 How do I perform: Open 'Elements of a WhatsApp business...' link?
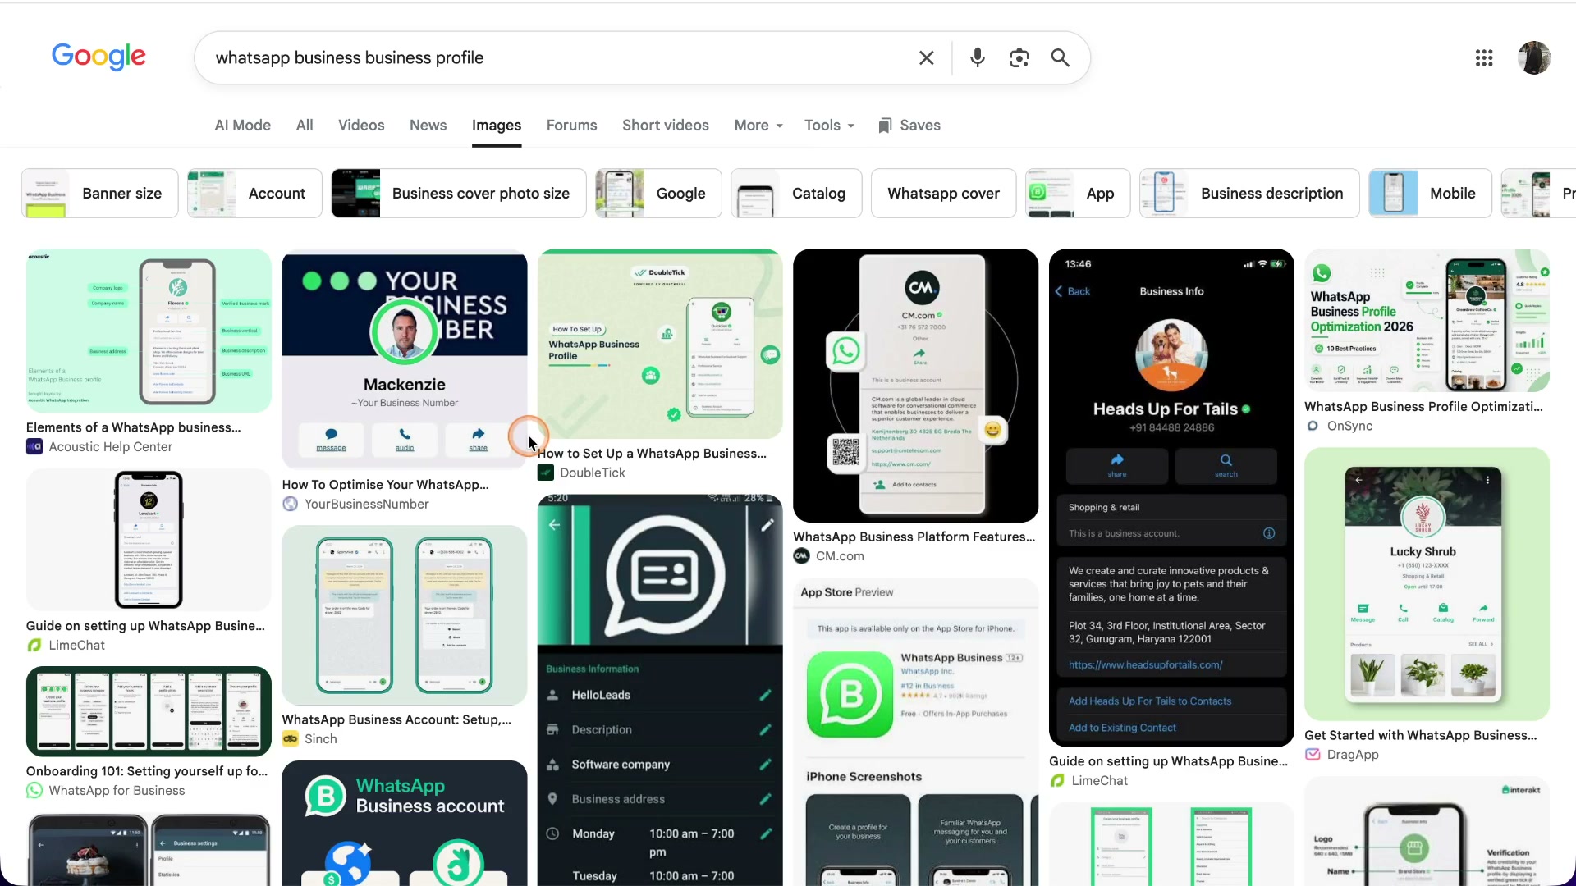(x=134, y=427)
